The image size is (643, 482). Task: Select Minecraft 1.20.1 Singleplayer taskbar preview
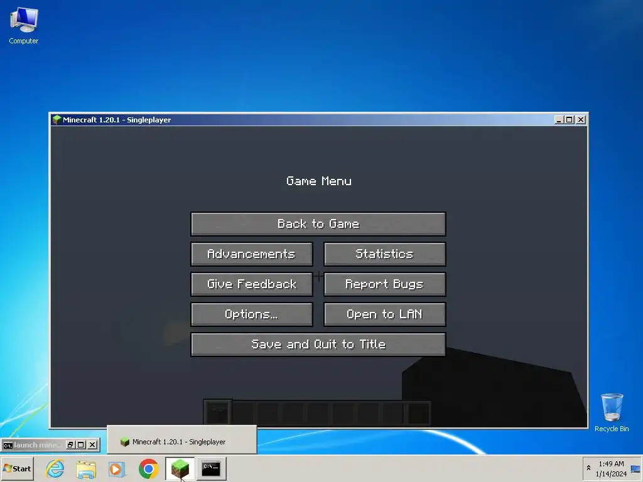point(181,441)
